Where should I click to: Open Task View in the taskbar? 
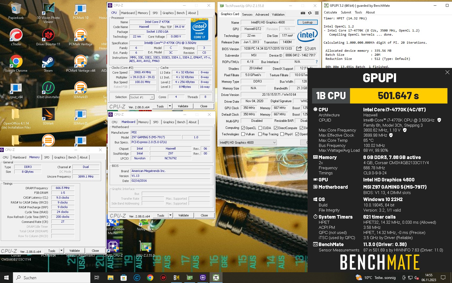[97, 278]
